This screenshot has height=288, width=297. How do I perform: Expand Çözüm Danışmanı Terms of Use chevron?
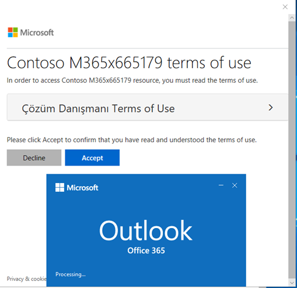tap(271, 107)
